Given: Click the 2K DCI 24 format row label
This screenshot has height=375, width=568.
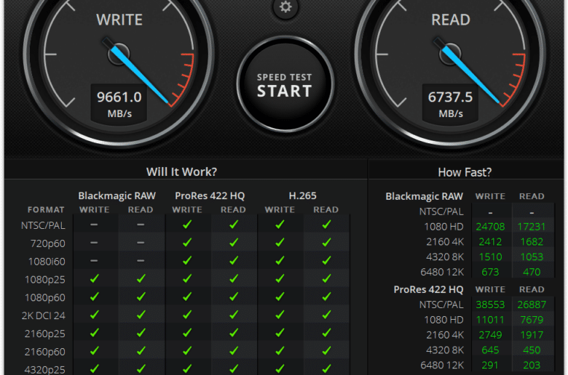Looking at the screenshot, I should (44, 315).
